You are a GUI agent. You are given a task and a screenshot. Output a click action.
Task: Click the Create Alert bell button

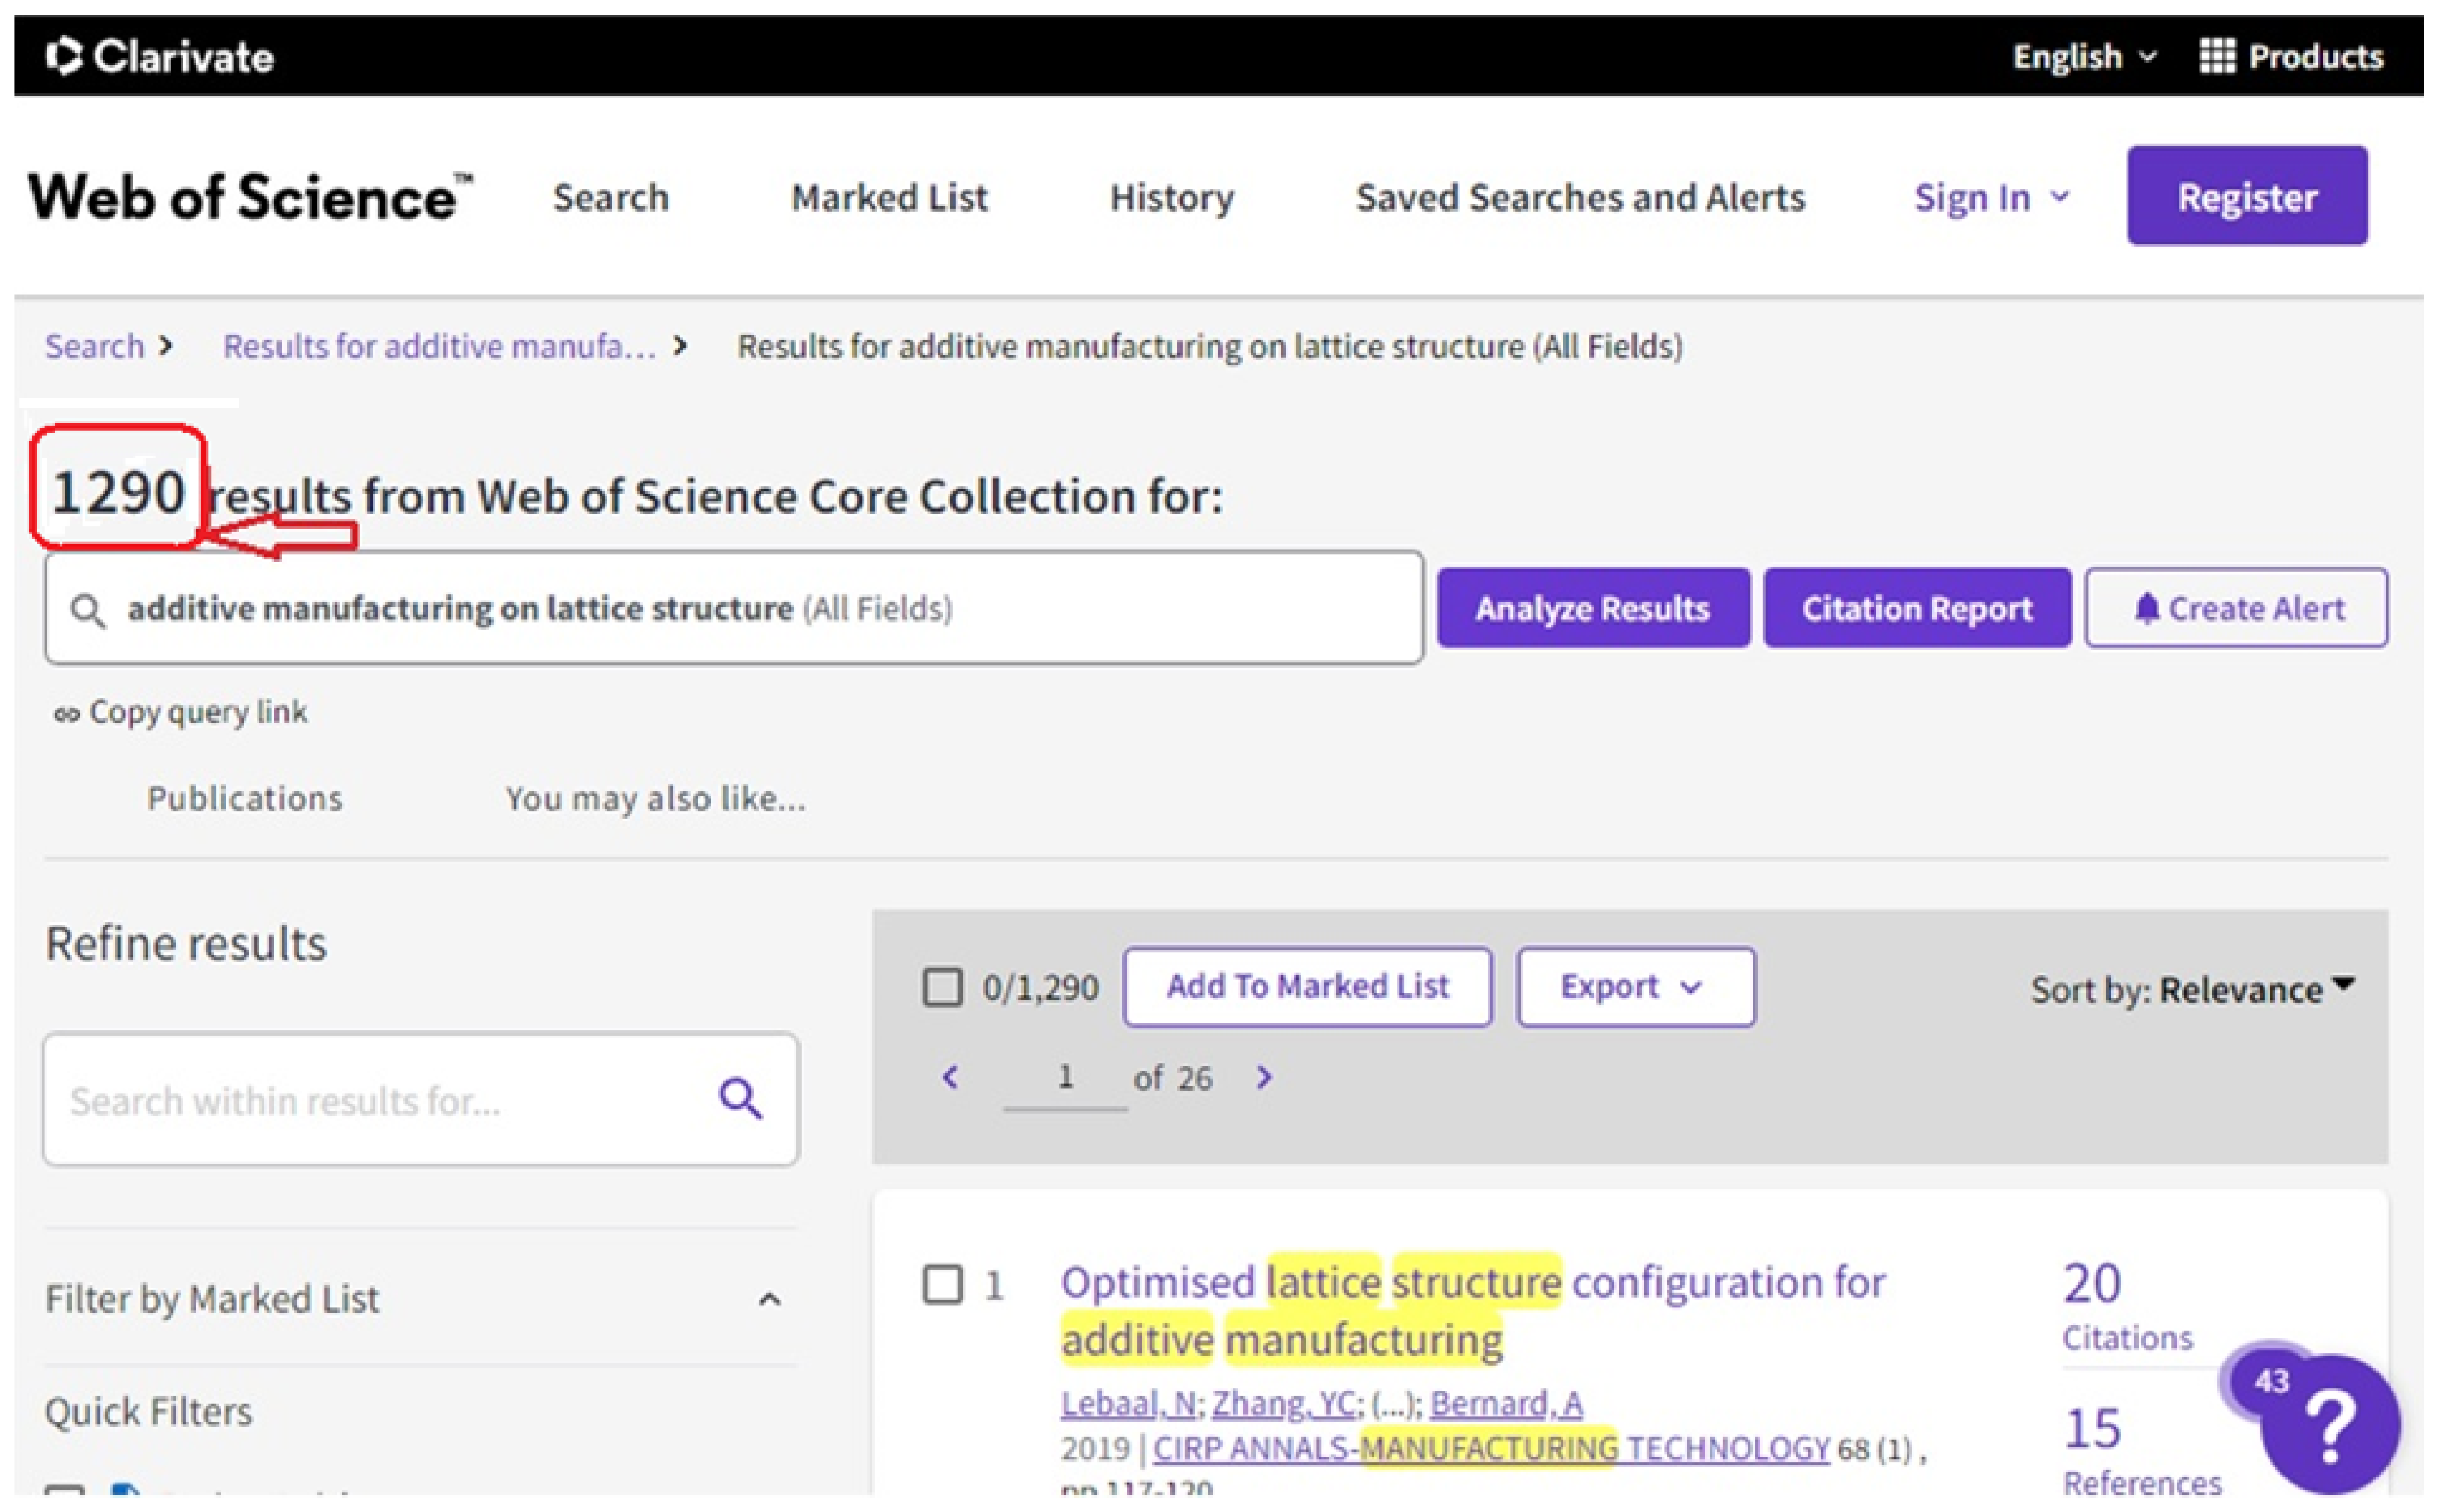(x=2236, y=608)
